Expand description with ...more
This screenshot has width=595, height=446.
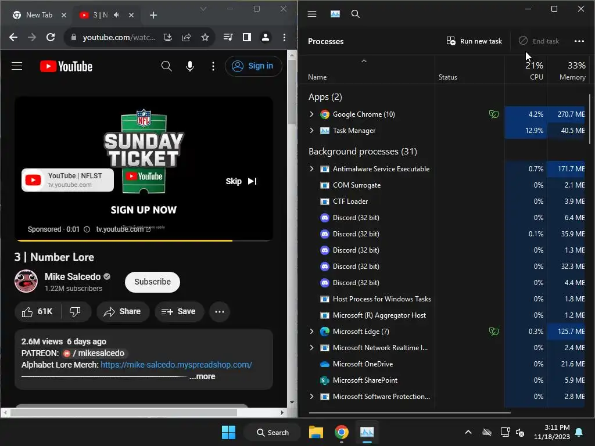tap(203, 376)
